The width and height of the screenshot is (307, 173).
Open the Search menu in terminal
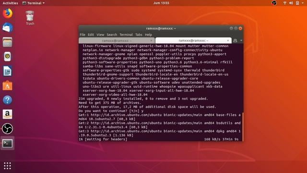click(112, 35)
